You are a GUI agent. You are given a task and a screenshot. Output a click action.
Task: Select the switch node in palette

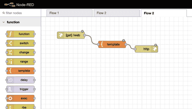pyautogui.click(x=20, y=43)
